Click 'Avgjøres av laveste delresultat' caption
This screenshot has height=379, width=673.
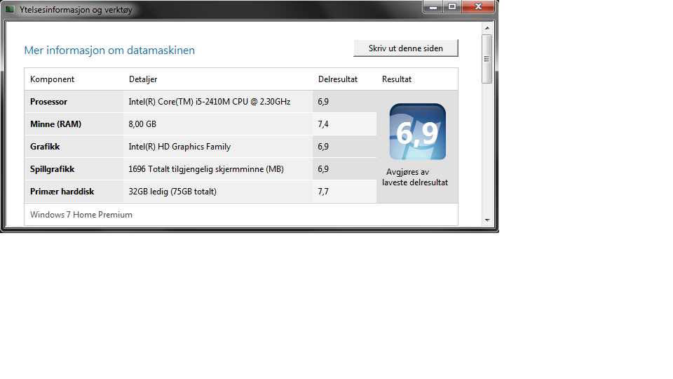coord(415,177)
